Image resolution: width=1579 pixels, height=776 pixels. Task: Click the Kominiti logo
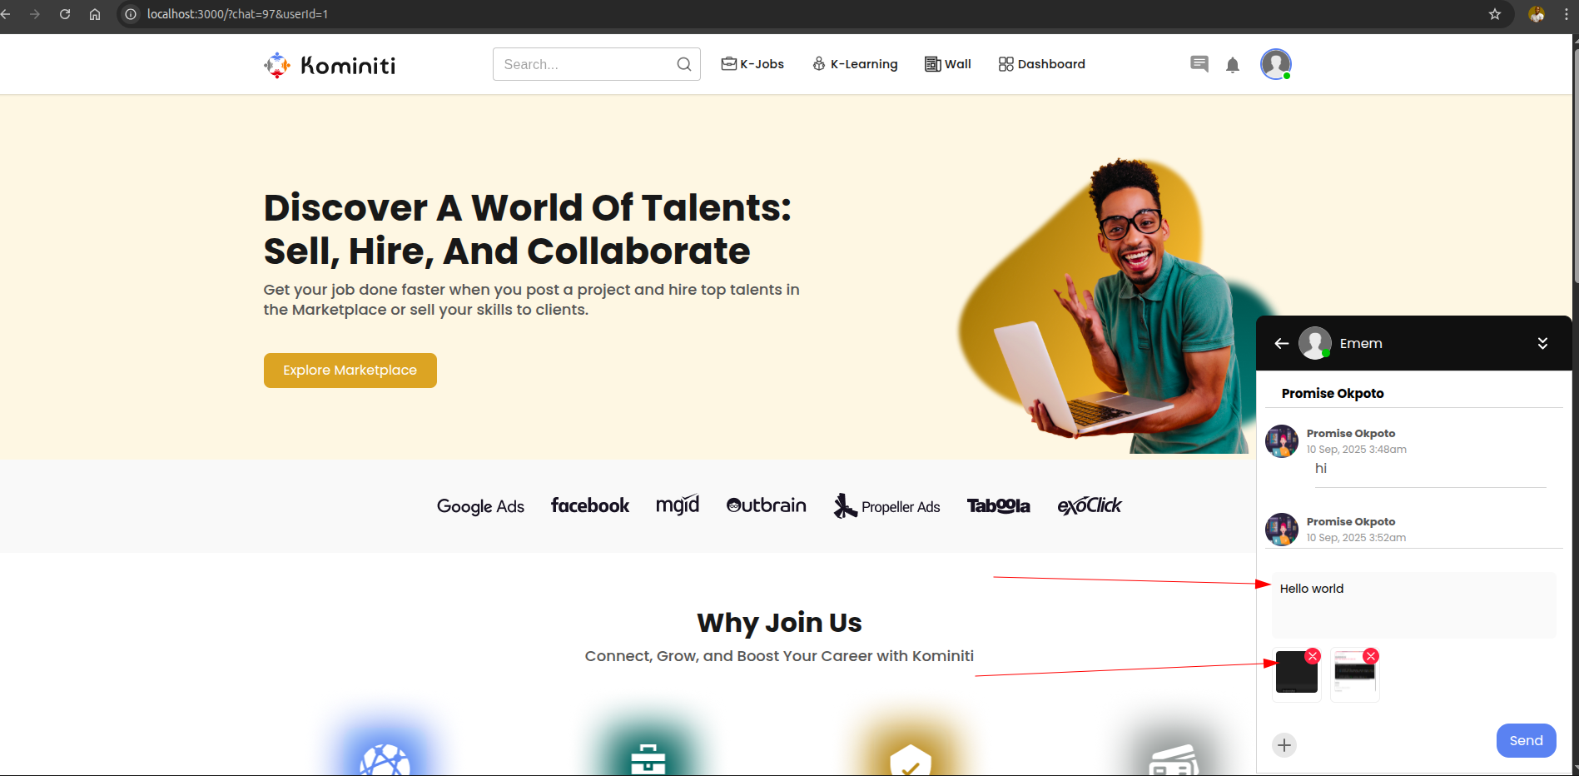tap(330, 65)
